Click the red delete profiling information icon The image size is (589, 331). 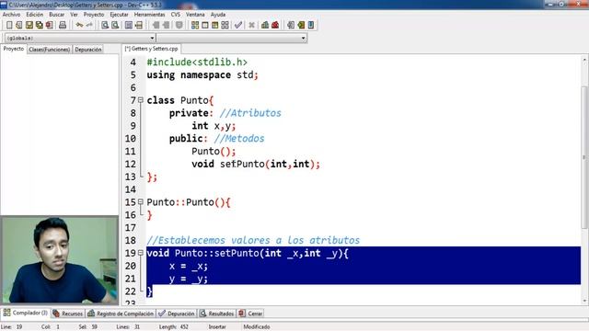coord(275,25)
